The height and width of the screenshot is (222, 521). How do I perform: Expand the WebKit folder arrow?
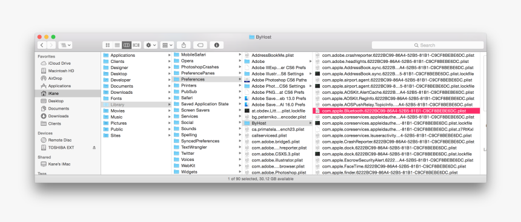pyautogui.click(x=240, y=166)
